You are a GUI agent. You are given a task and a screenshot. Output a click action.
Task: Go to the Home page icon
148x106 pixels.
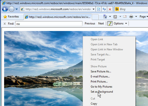click(x=105, y=17)
